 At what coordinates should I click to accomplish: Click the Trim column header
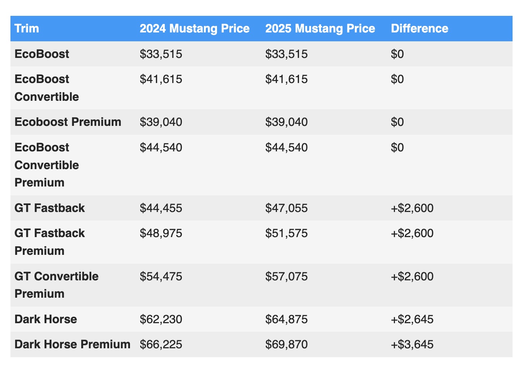tap(27, 29)
